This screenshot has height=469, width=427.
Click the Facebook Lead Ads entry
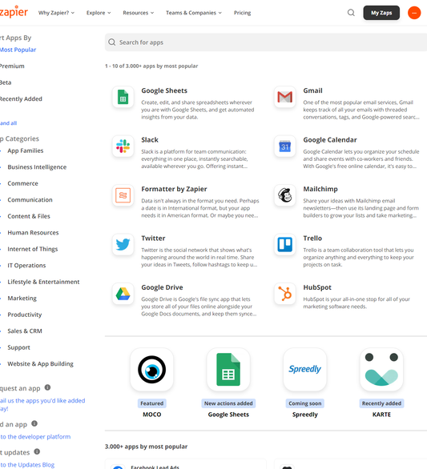[x=185, y=465]
